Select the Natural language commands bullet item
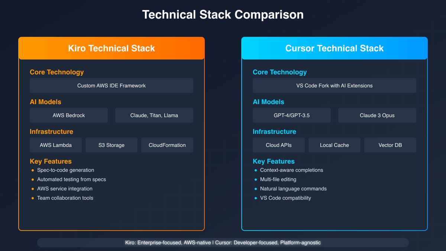This screenshot has width=446, height=251. pyautogui.click(x=293, y=189)
